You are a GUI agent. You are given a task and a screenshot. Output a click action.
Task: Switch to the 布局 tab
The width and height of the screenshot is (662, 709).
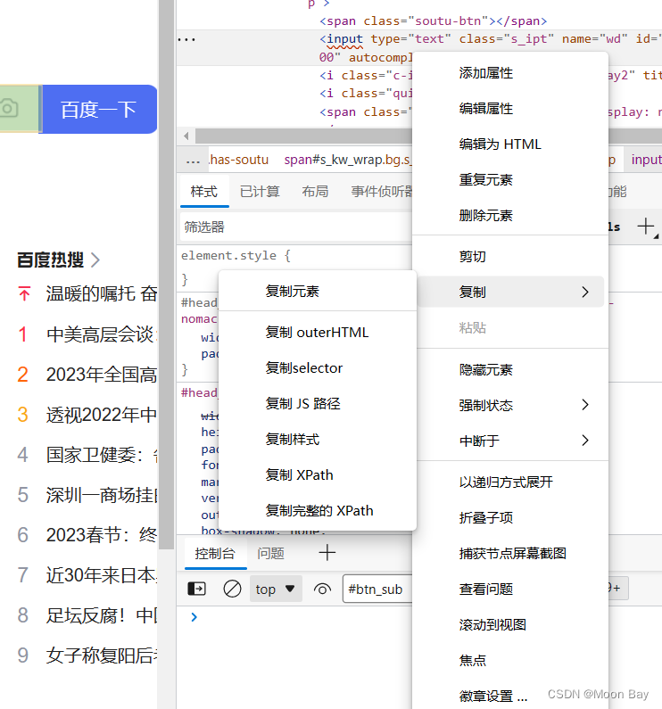315,192
